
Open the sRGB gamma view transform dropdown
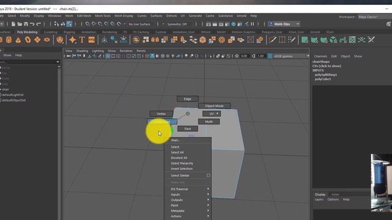[x=291, y=56]
